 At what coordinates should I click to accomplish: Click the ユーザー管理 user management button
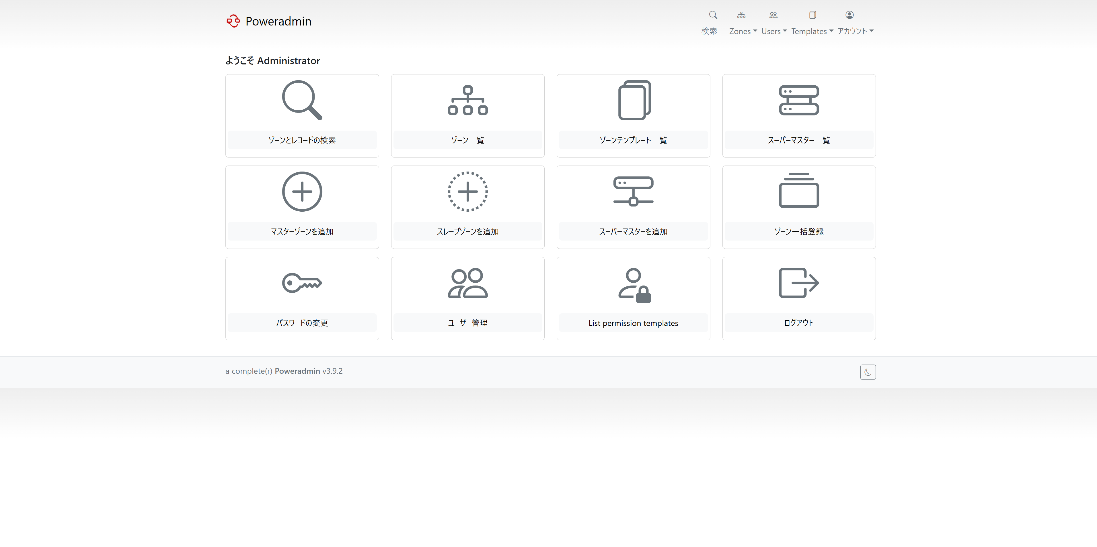tap(467, 323)
